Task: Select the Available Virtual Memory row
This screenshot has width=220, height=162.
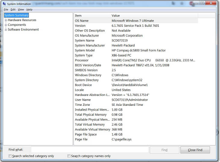Action: point(136,130)
